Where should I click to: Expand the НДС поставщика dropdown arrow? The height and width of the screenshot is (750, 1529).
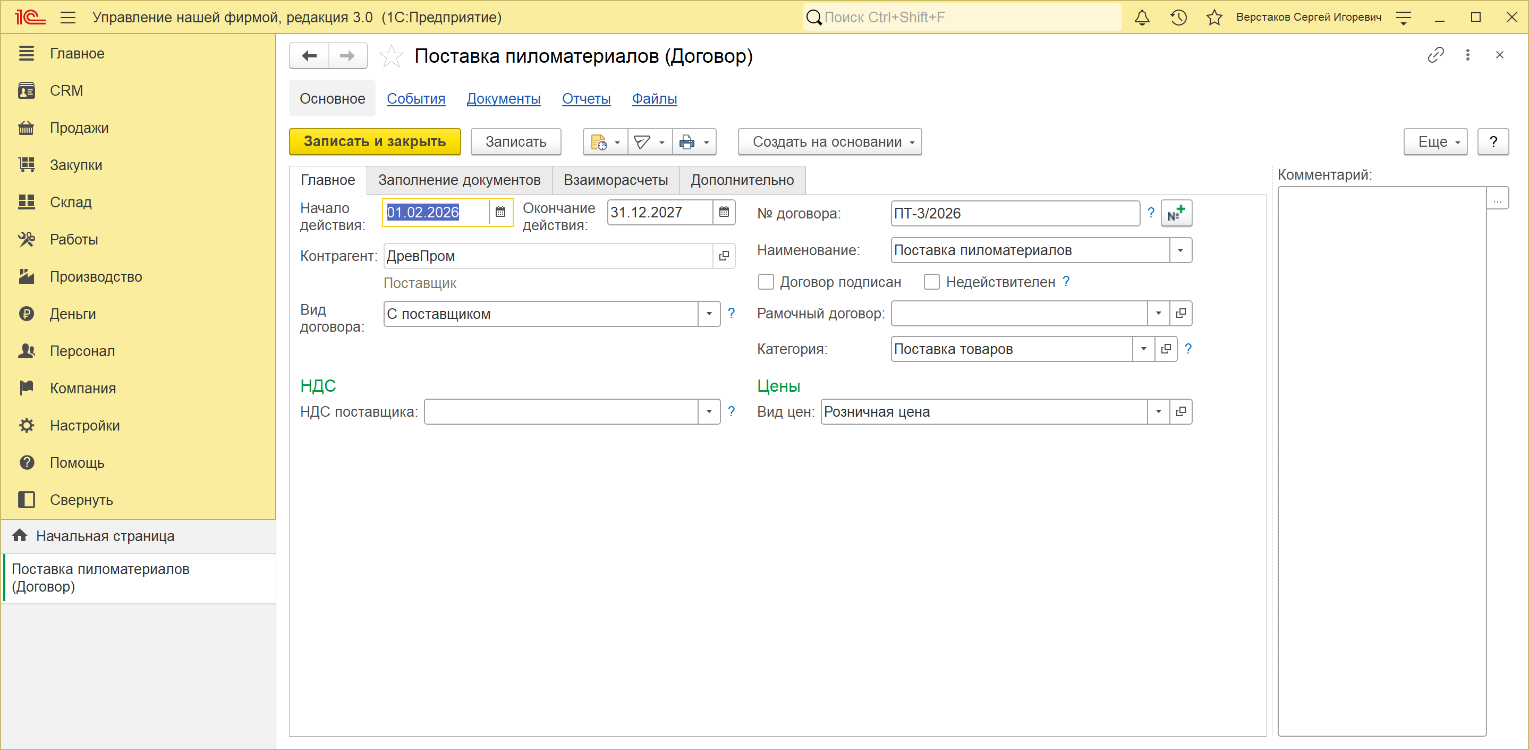coord(709,411)
